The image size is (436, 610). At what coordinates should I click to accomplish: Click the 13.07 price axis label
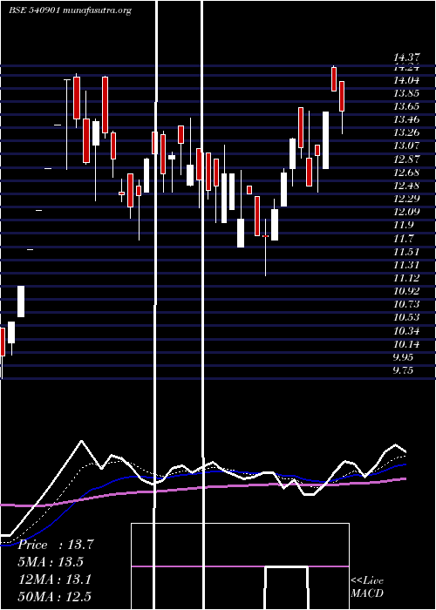[x=407, y=146]
